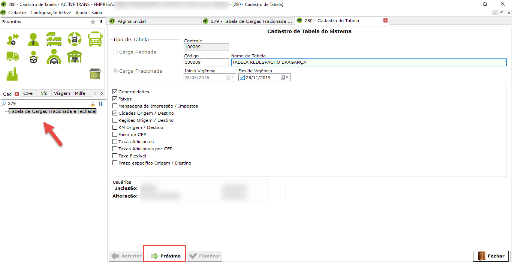This screenshot has height=262, width=512.
Task: Click the green factory building icon
Action: (x=12, y=74)
